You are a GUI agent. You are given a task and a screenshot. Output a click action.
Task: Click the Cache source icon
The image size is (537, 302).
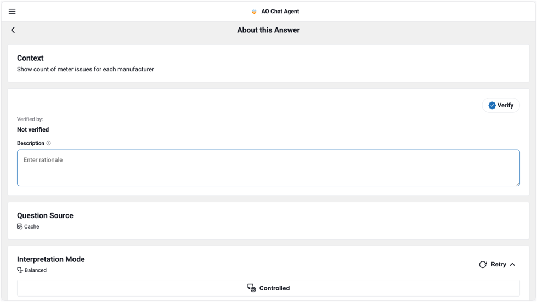coord(20,226)
